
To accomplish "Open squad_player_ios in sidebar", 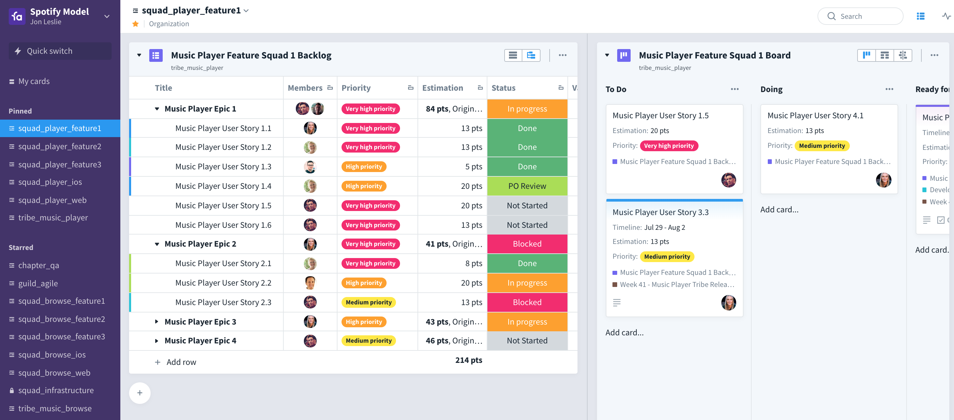I will 50,182.
